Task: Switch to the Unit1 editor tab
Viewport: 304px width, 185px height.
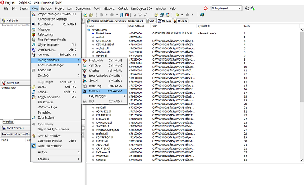Action: 151,21
